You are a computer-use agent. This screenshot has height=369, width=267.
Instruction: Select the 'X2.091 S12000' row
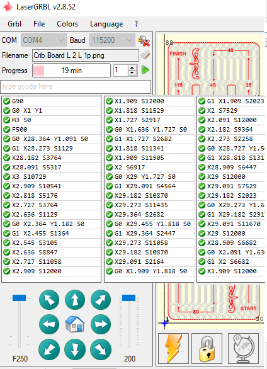(231, 120)
